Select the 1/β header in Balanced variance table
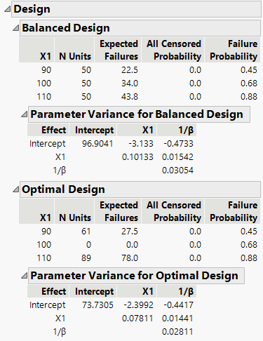The width and height of the screenshot is (263, 341). 186,130
